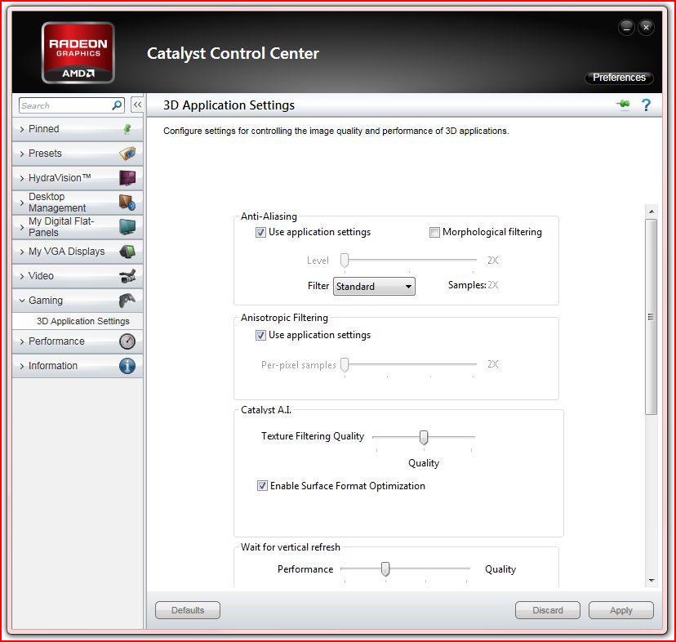Viewport: 676px width, 642px height.
Task: Expand the HydraVision section chevron
Action: coord(22,178)
